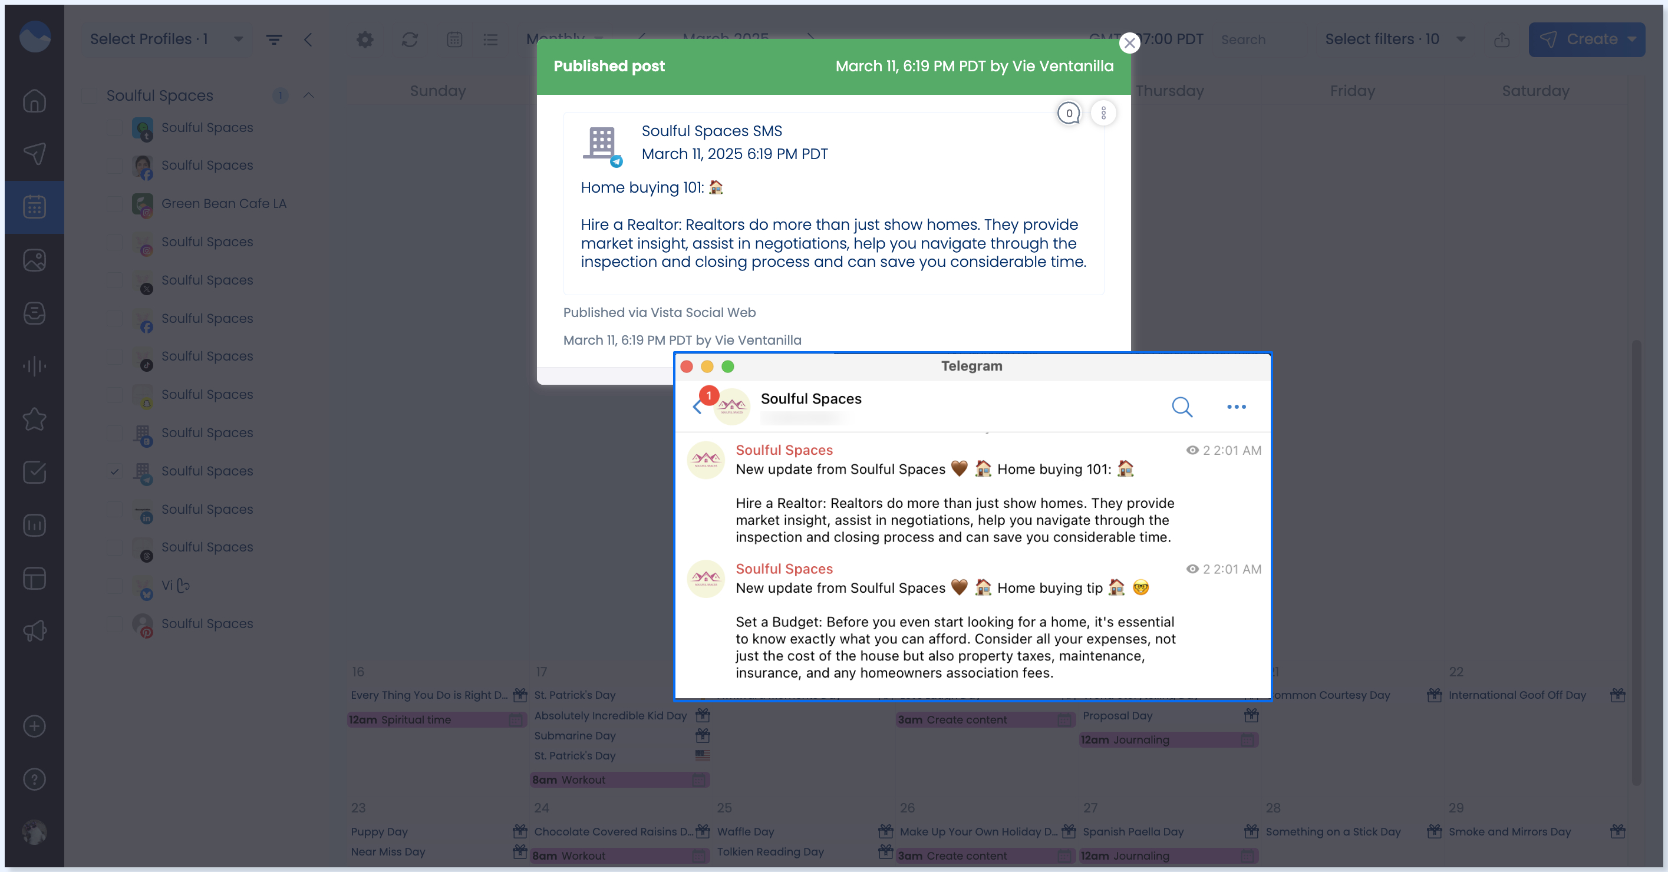The width and height of the screenshot is (1668, 872).
Task: Check the Soulful Spaces TikTok profile checkbox
Action: pos(114,356)
